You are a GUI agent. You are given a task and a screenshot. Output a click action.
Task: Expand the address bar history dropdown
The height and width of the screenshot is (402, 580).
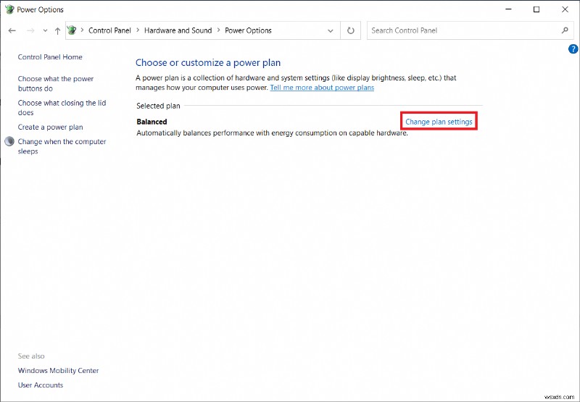click(x=331, y=30)
